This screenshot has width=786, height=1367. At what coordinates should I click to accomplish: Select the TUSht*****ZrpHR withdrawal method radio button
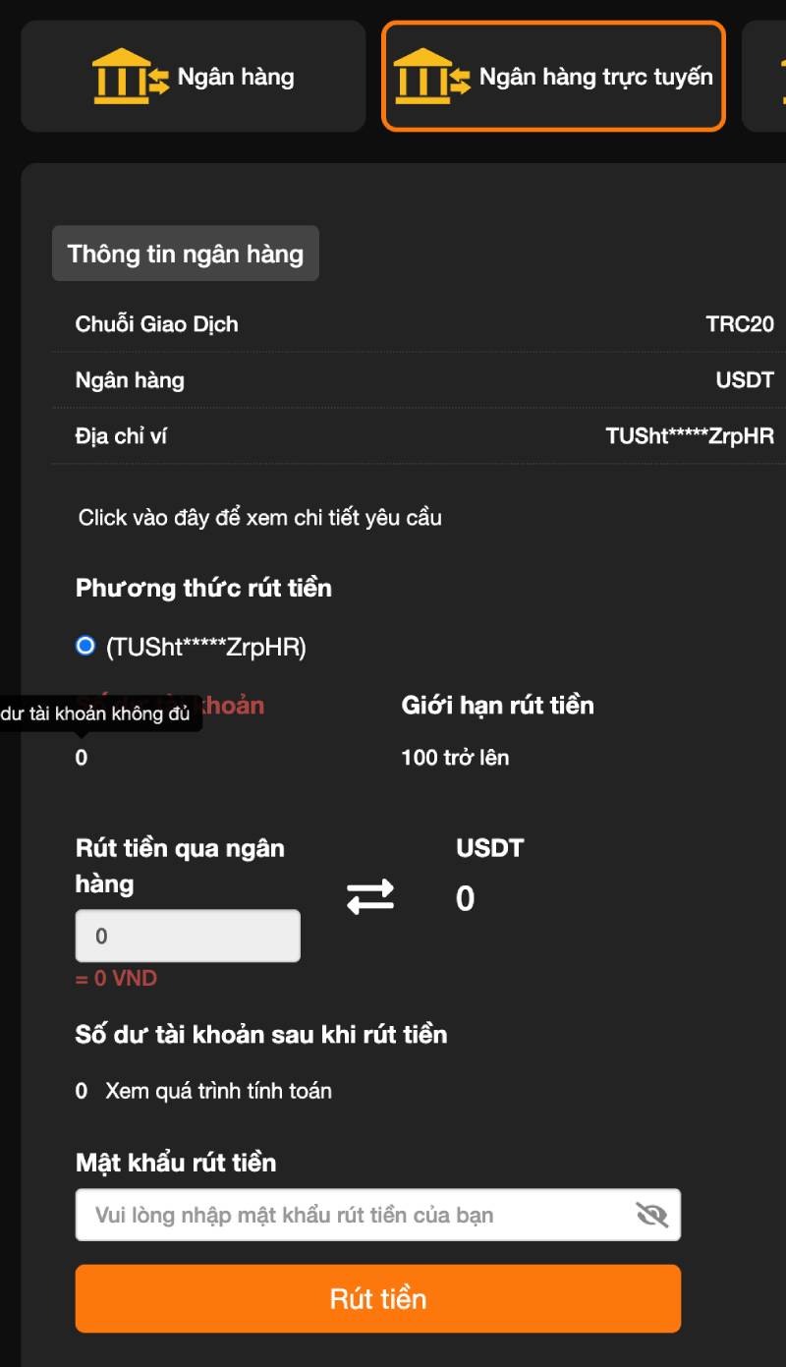point(85,647)
